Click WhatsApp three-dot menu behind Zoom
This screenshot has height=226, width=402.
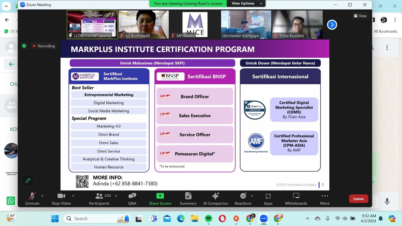click(387, 47)
